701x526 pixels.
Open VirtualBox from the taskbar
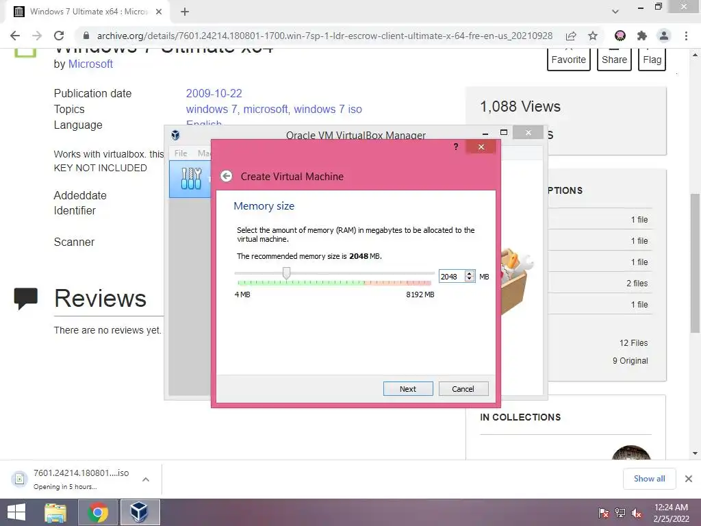(x=140, y=512)
